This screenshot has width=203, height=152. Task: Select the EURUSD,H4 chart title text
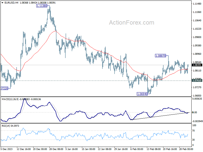point(11,3)
